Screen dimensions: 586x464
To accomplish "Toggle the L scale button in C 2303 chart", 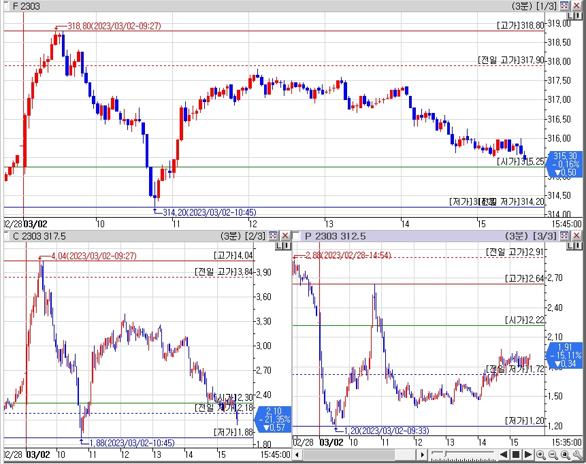I will tap(279, 246).
